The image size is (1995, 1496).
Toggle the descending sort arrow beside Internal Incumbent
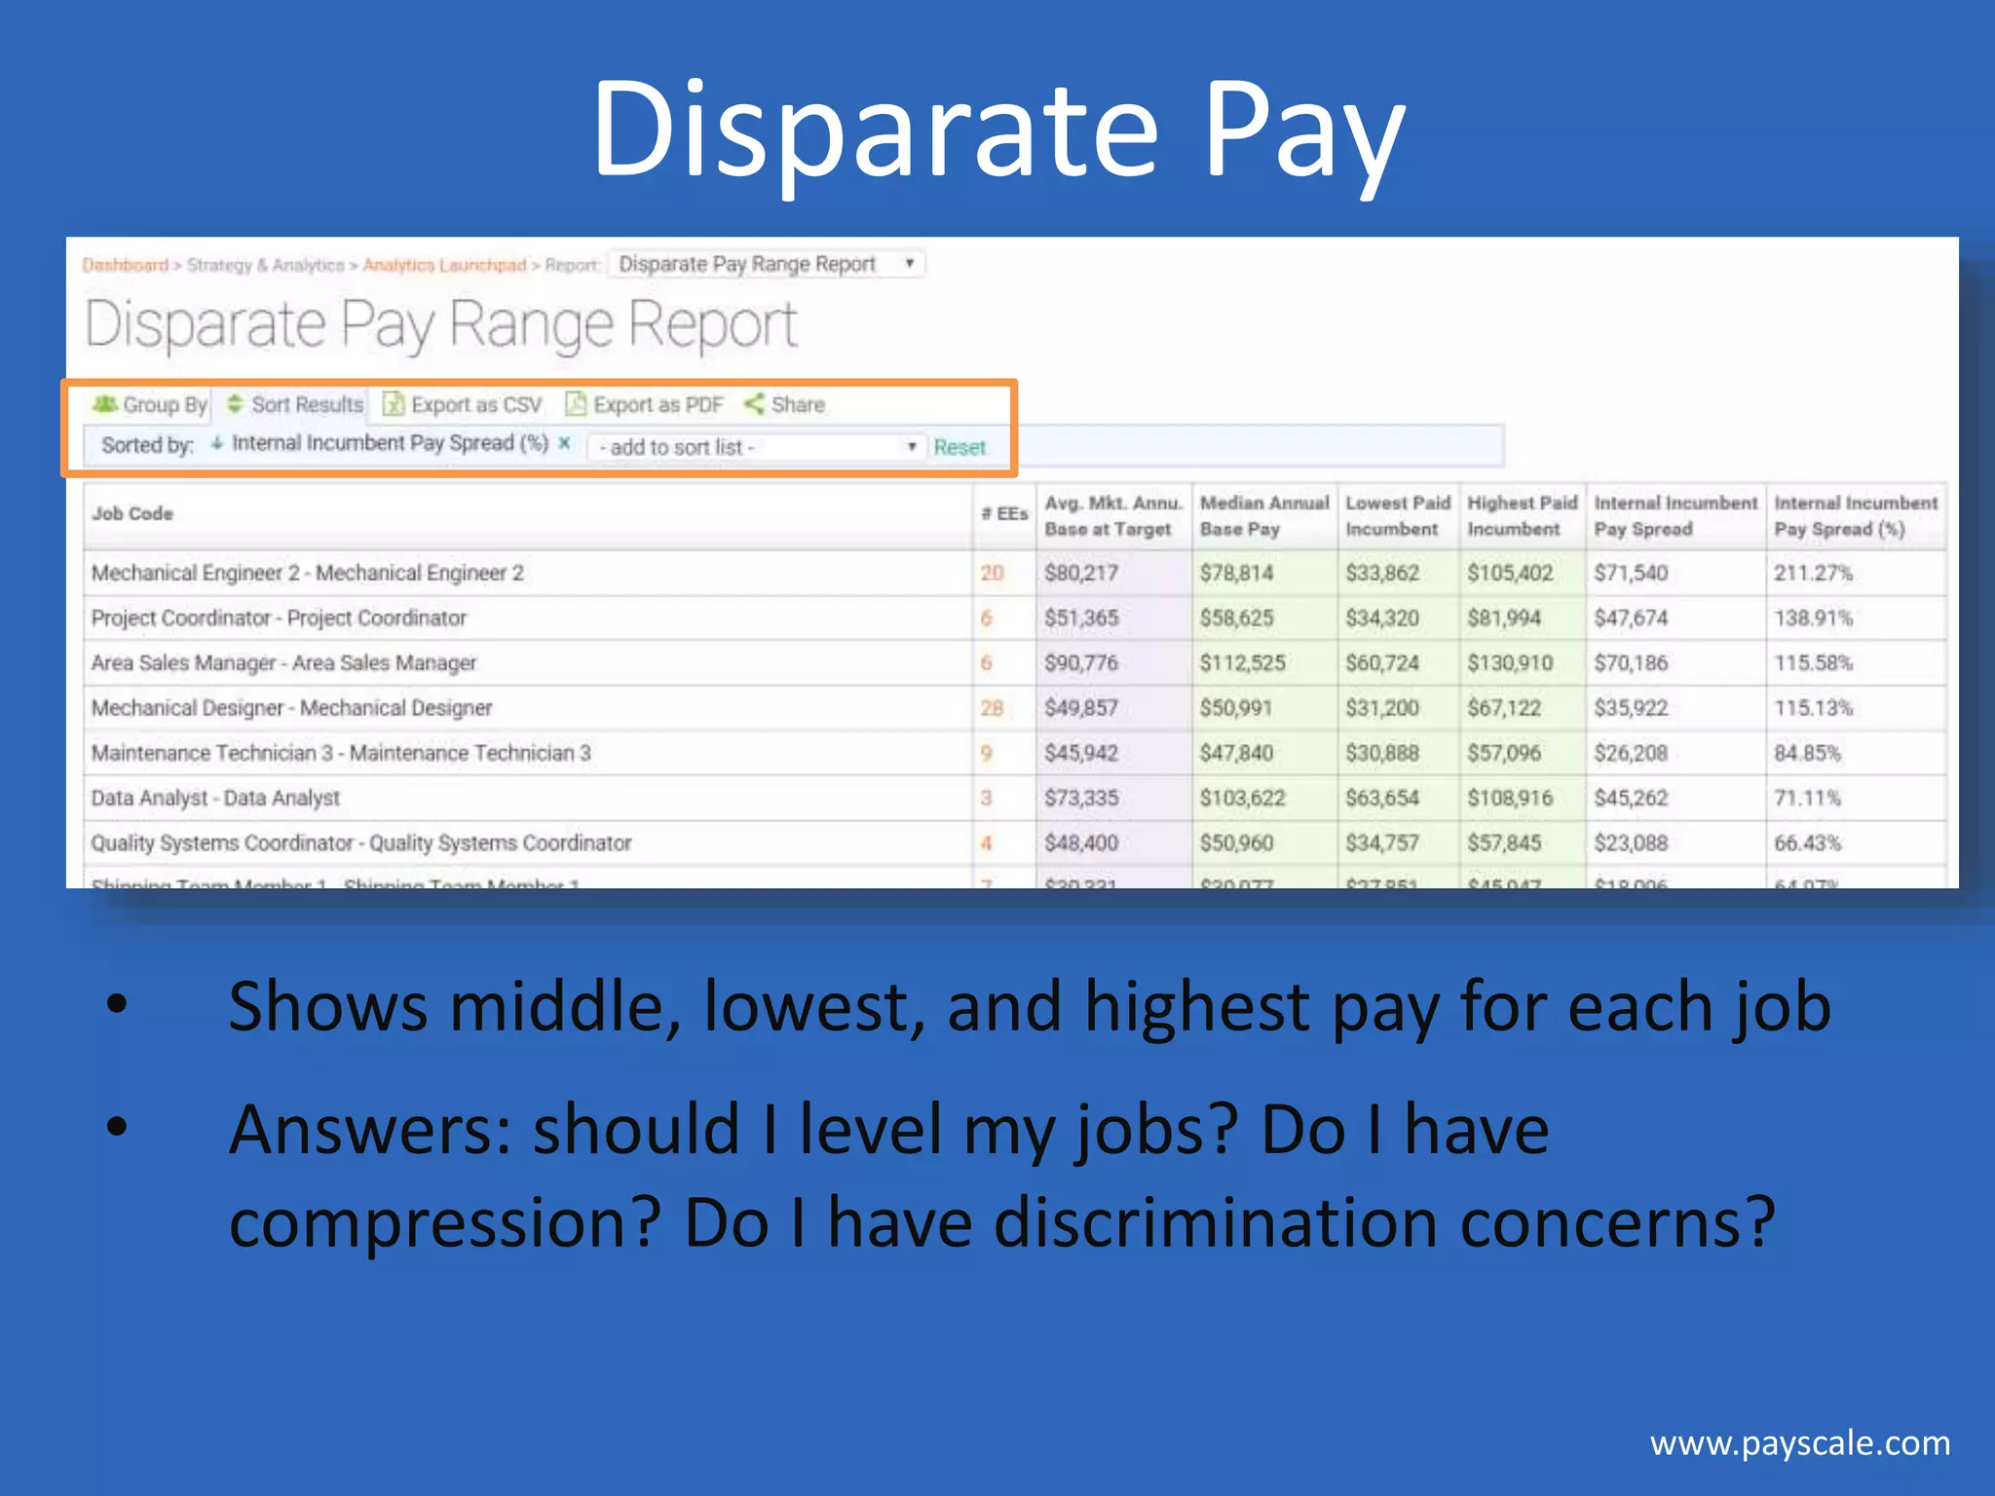click(217, 443)
